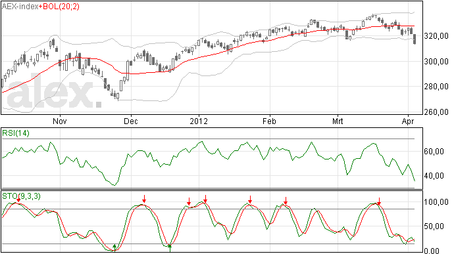This screenshot has width=454, height=254.
Task: Click the AEX-index chart title label
Action: [x=20, y=7]
